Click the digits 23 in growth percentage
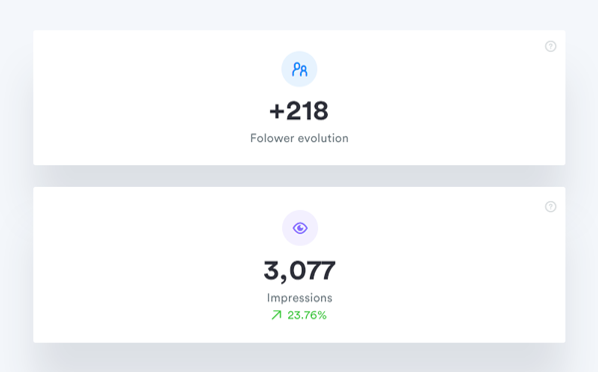The height and width of the screenshot is (372, 598). pos(293,315)
